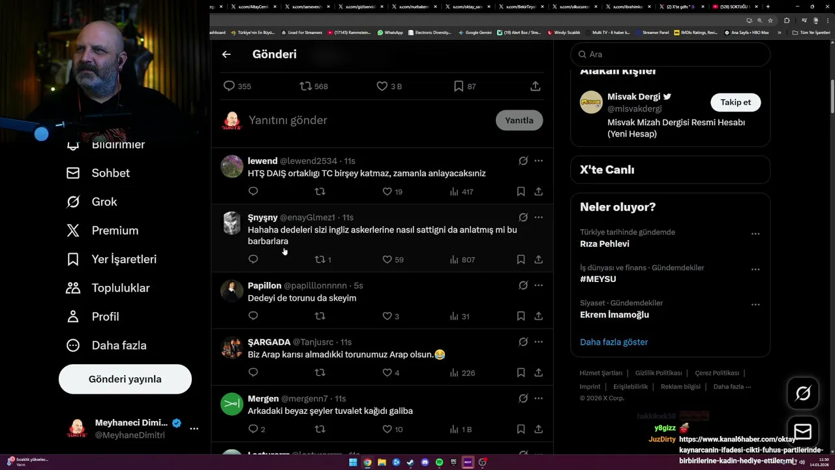The image size is (835, 470).
Task: Reply to Şnyşny's comment
Action: [253, 259]
